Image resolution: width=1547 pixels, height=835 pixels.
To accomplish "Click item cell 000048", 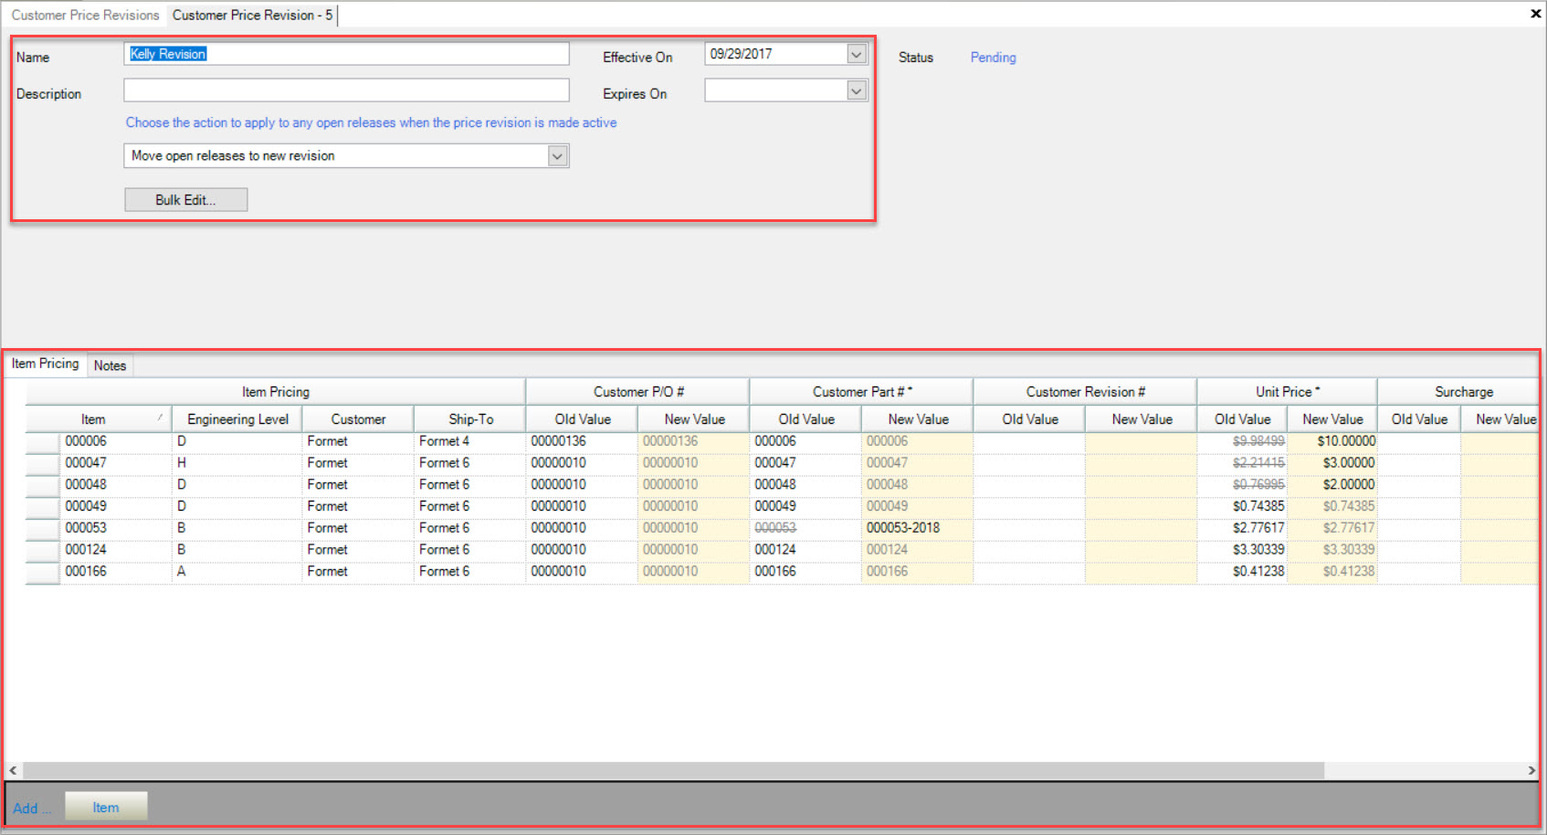I will click(116, 485).
